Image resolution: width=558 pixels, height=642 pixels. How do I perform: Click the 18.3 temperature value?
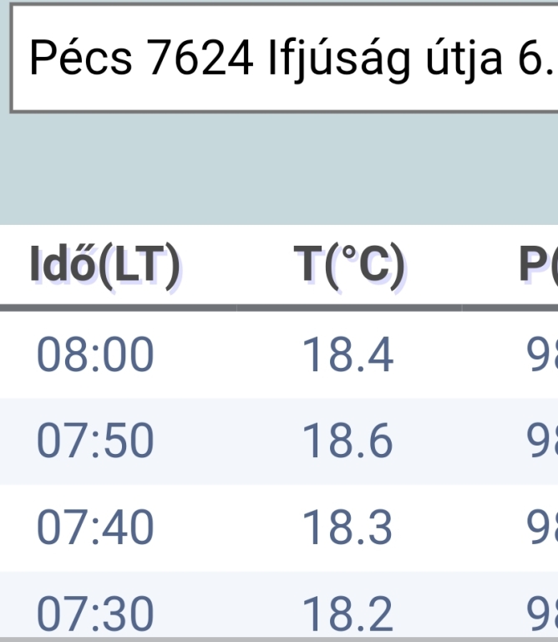[x=347, y=527]
